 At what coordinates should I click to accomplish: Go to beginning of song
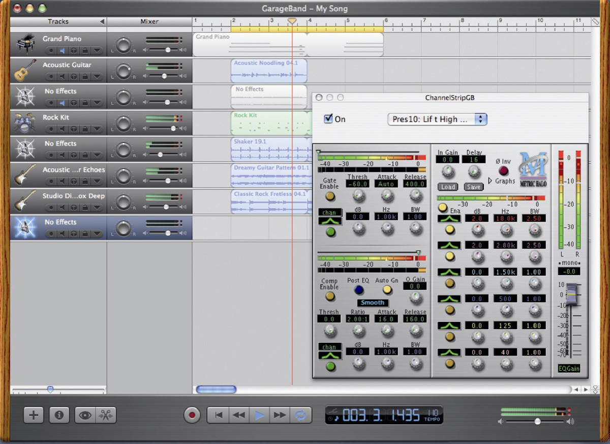[219, 415]
